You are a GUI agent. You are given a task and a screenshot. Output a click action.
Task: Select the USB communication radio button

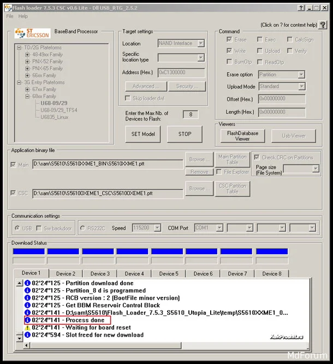pyautogui.click(x=17, y=228)
